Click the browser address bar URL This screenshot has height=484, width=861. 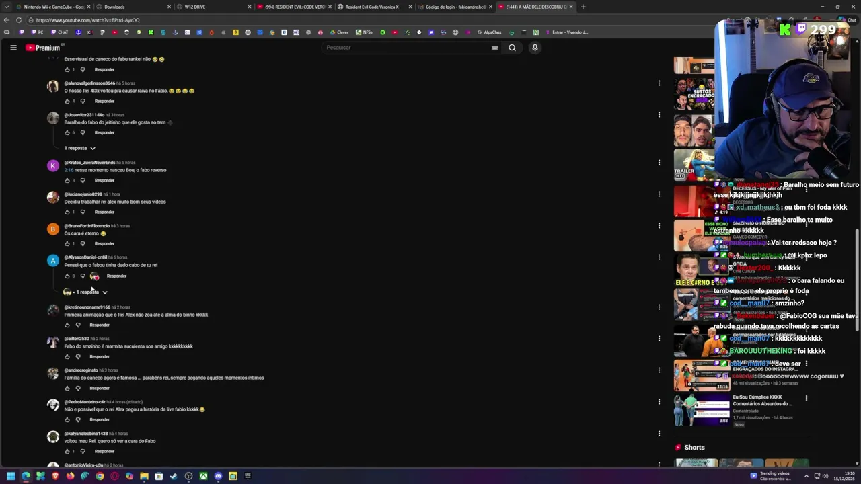[x=87, y=20]
